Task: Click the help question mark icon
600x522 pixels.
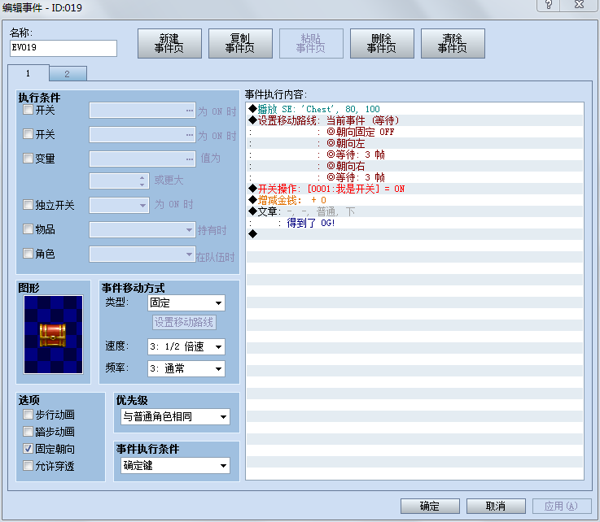Action: 549,5
